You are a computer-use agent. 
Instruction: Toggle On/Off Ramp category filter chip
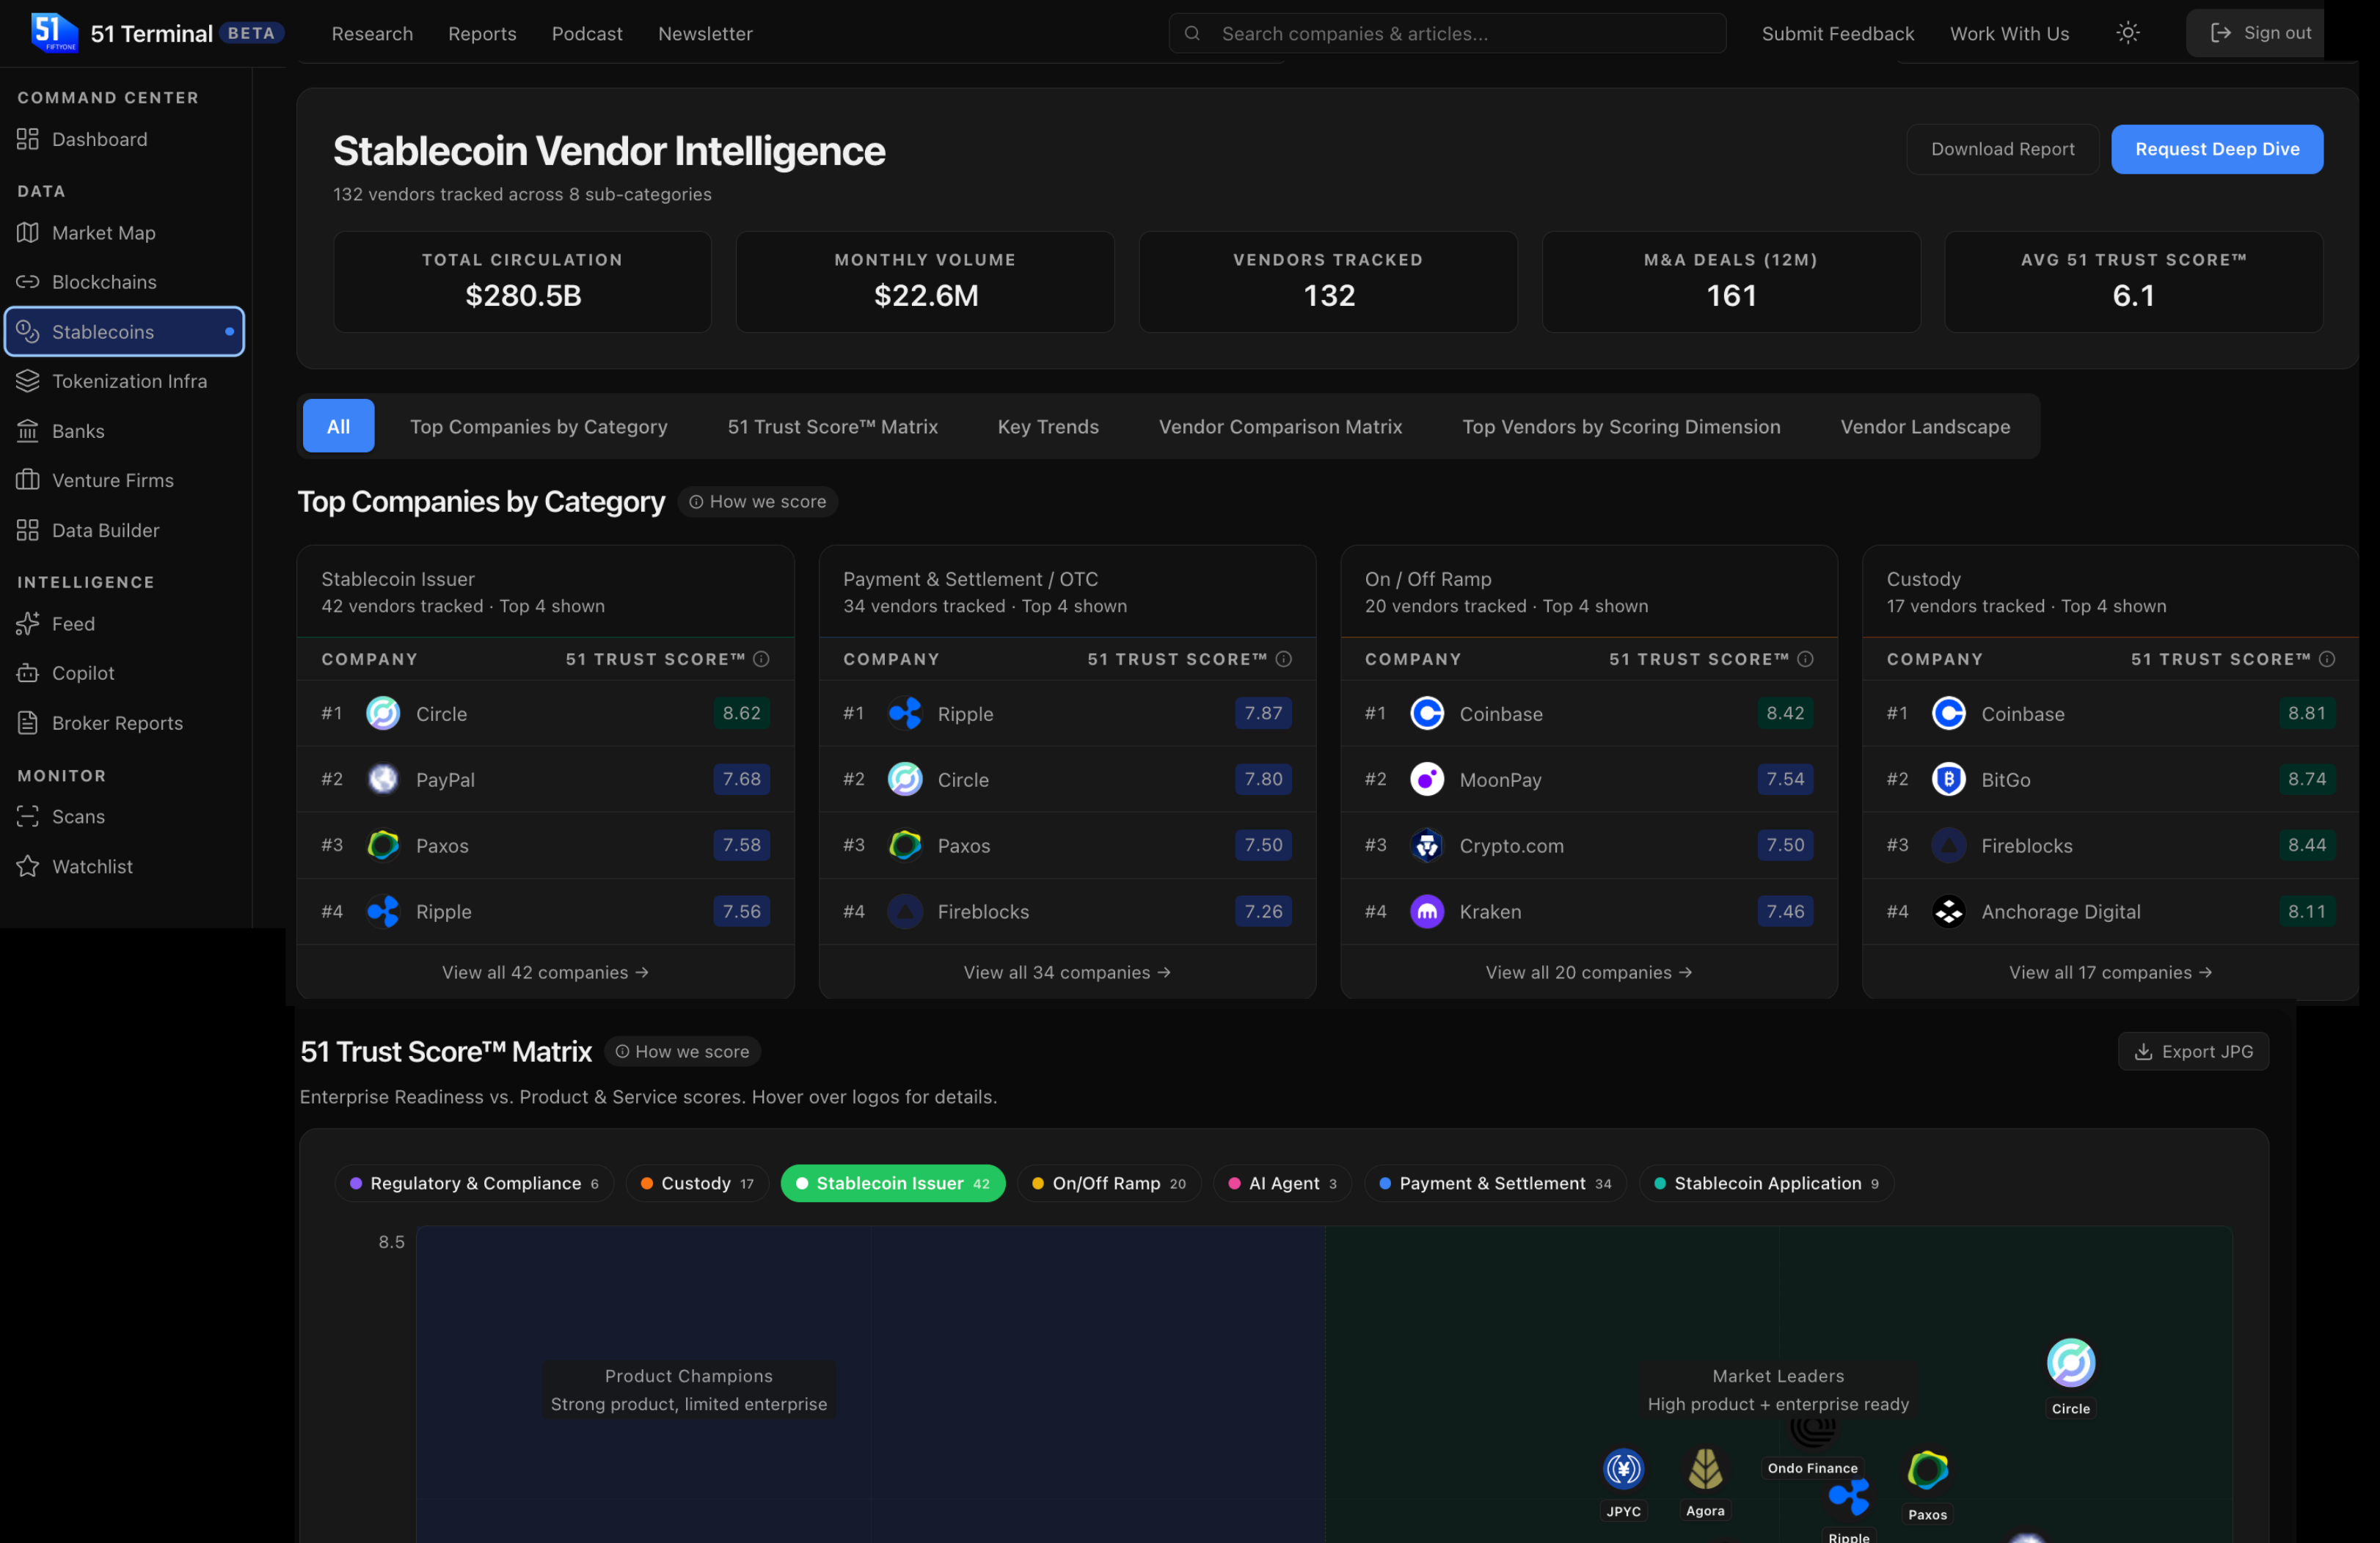(x=1109, y=1183)
